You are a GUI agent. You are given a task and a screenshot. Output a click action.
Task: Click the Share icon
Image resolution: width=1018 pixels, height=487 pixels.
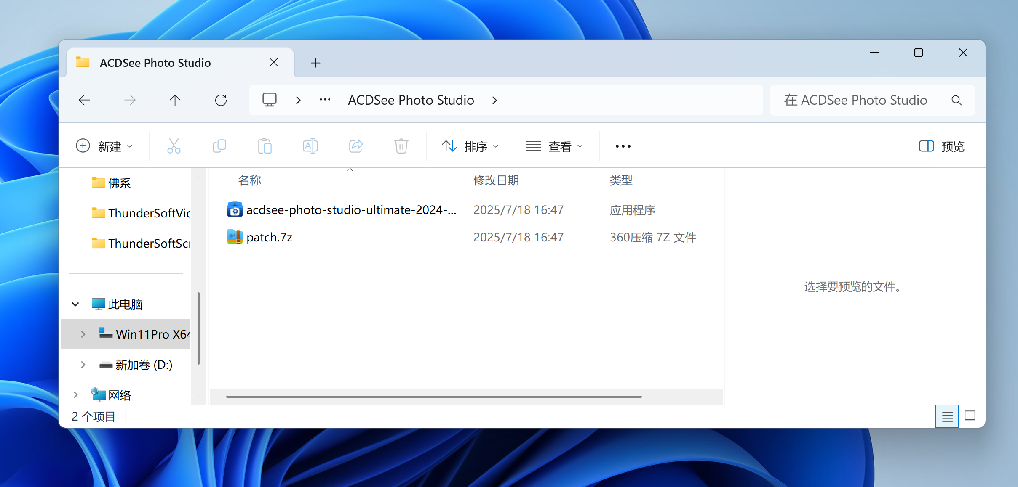(356, 146)
